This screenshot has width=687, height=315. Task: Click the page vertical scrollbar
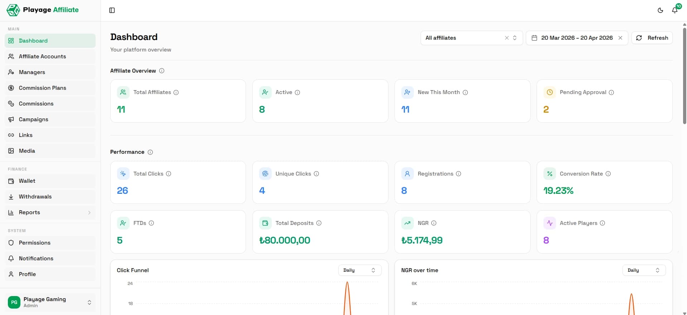(x=684, y=76)
